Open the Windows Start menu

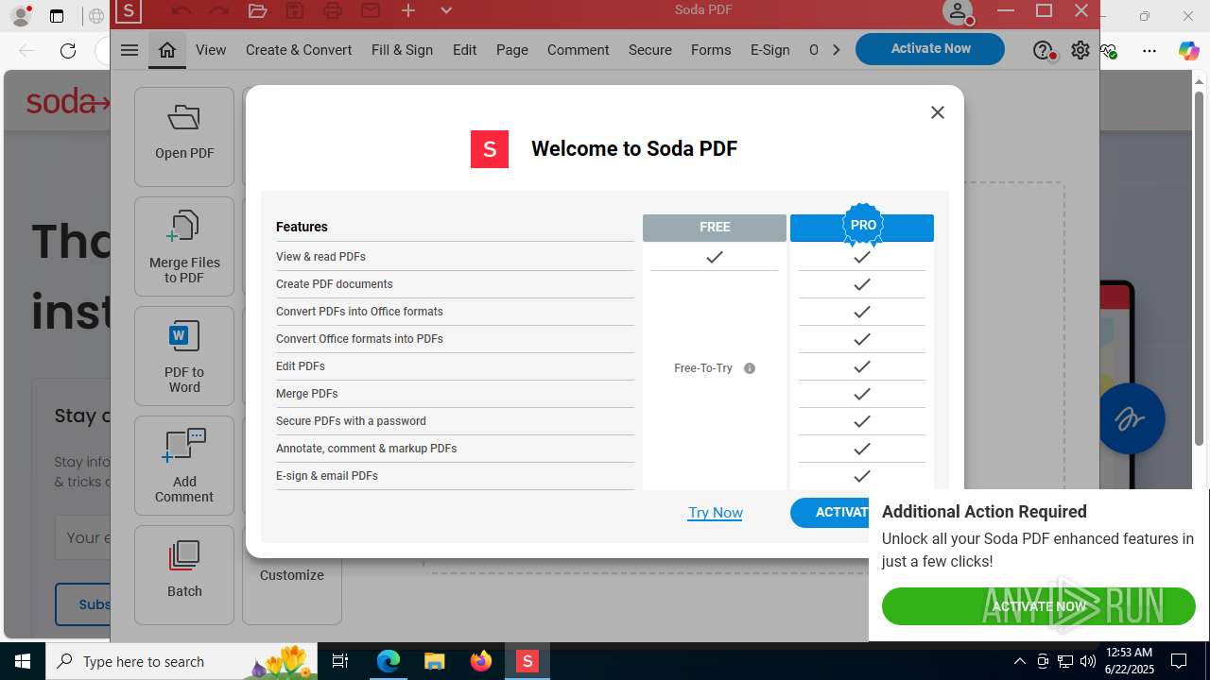pyautogui.click(x=23, y=661)
